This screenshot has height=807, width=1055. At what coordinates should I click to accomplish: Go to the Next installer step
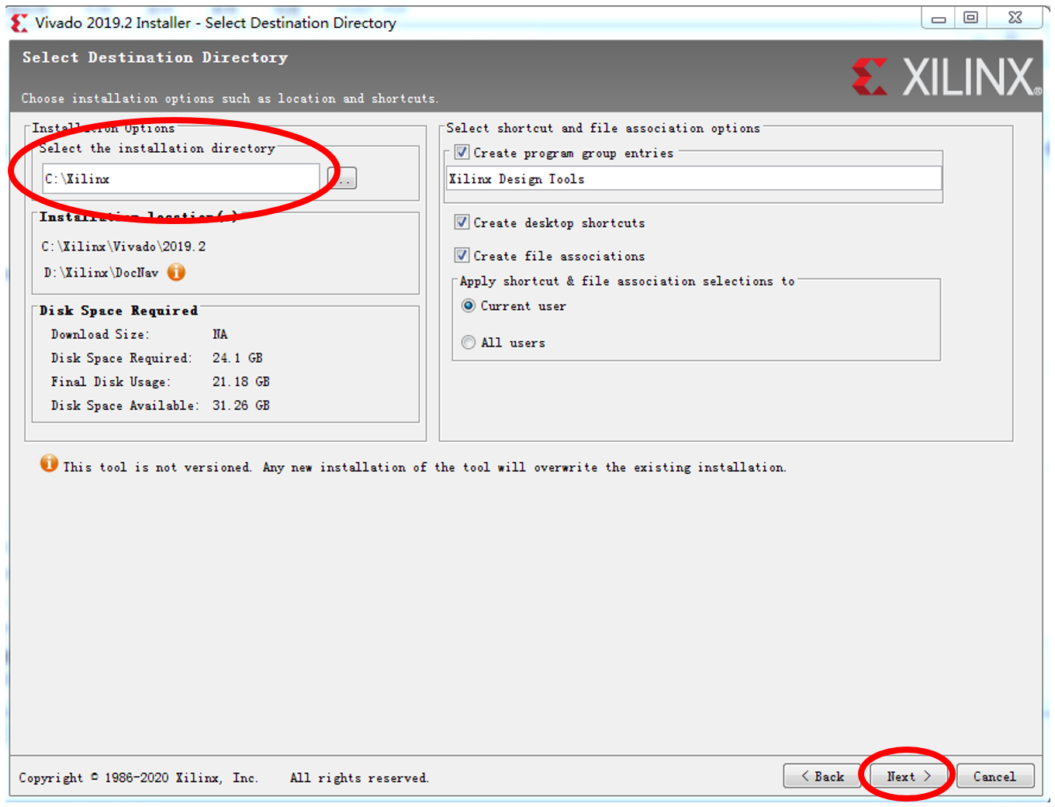(908, 776)
